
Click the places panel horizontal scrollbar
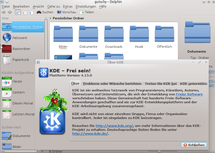[21, 151]
